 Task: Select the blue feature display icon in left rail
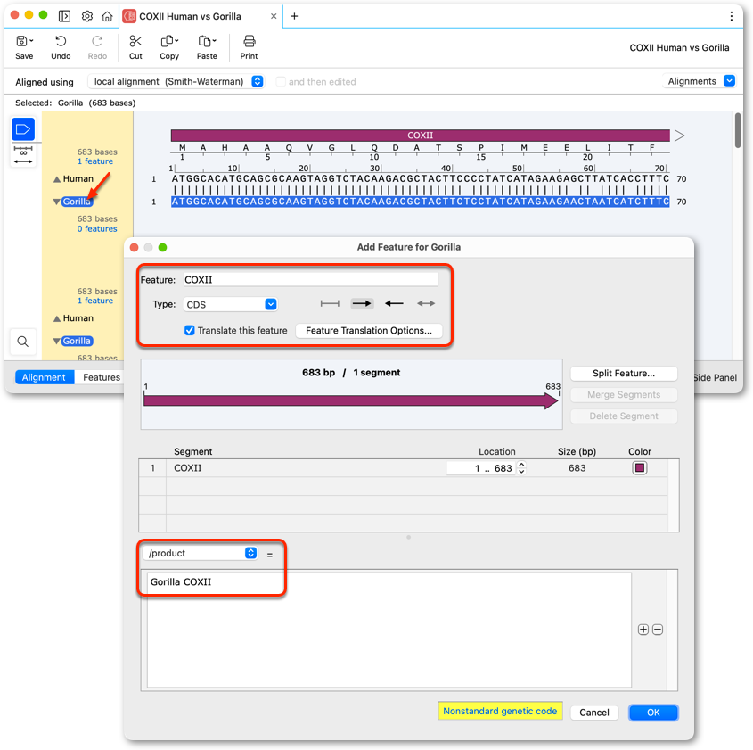pyautogui.click(x=23, y=129)
